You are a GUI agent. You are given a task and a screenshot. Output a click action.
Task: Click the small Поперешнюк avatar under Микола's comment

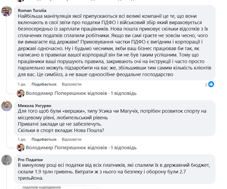(21, 147)
